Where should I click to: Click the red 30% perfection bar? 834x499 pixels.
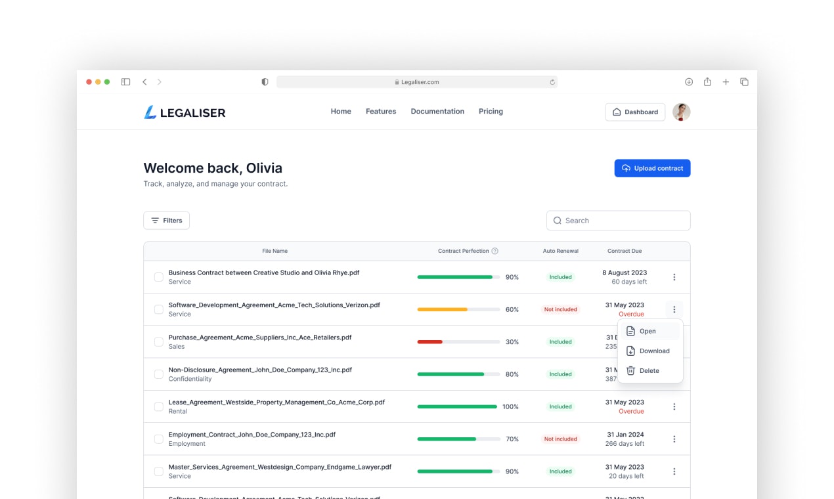click(x=458, y=341)
